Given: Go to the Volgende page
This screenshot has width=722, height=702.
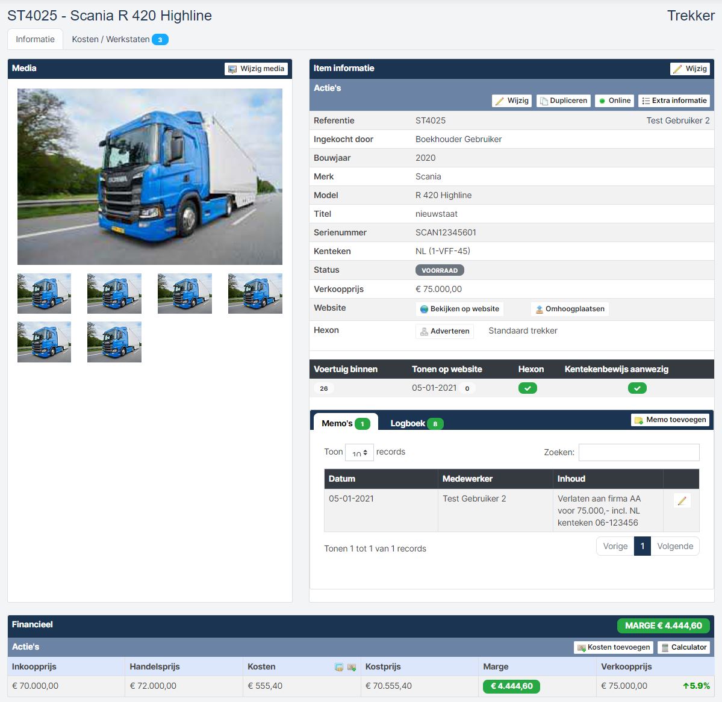Looking at the screenshot, I should pos(675,547).
